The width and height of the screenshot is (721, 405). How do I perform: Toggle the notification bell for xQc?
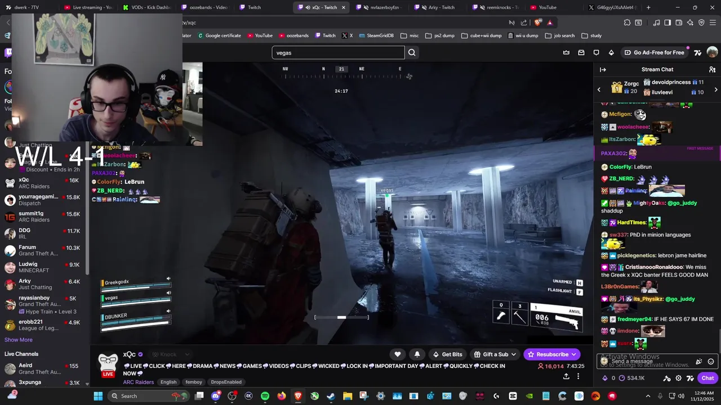[x=417, y=354]
